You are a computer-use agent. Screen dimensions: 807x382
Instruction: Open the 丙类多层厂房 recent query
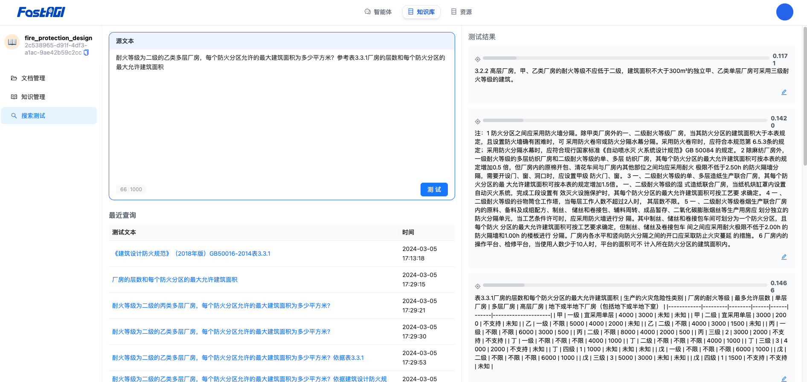pyautogui.click(x=221, y=306)
